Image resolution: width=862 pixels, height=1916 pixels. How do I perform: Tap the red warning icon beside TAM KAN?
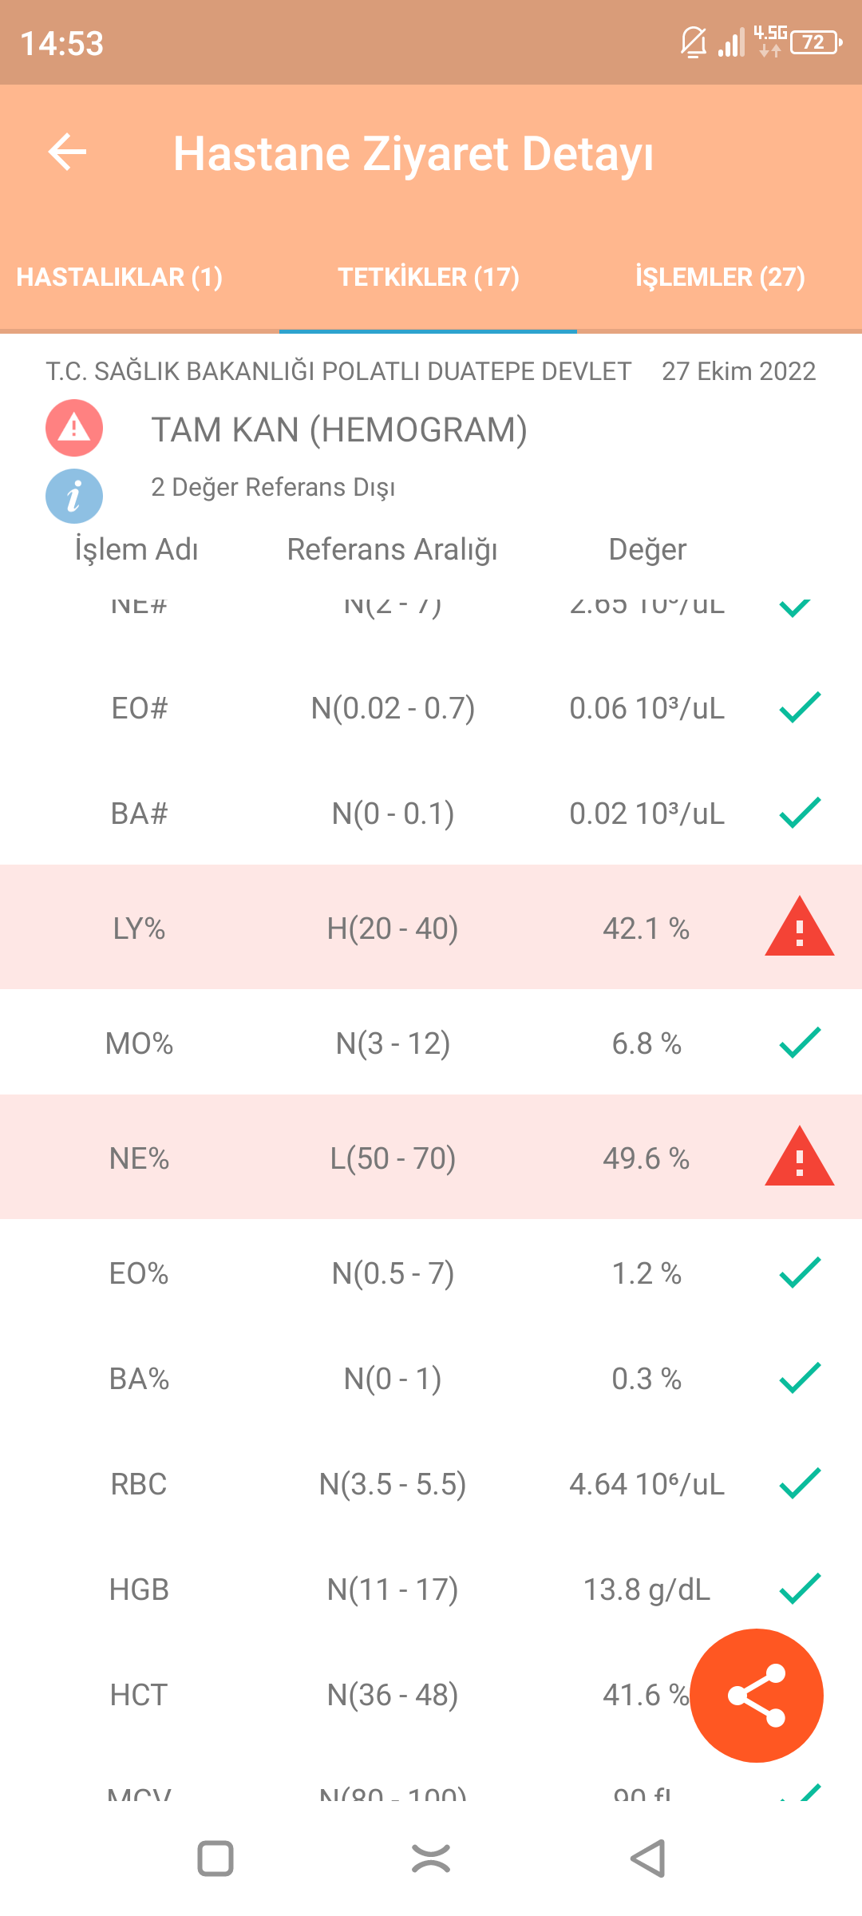pos(74,428)
